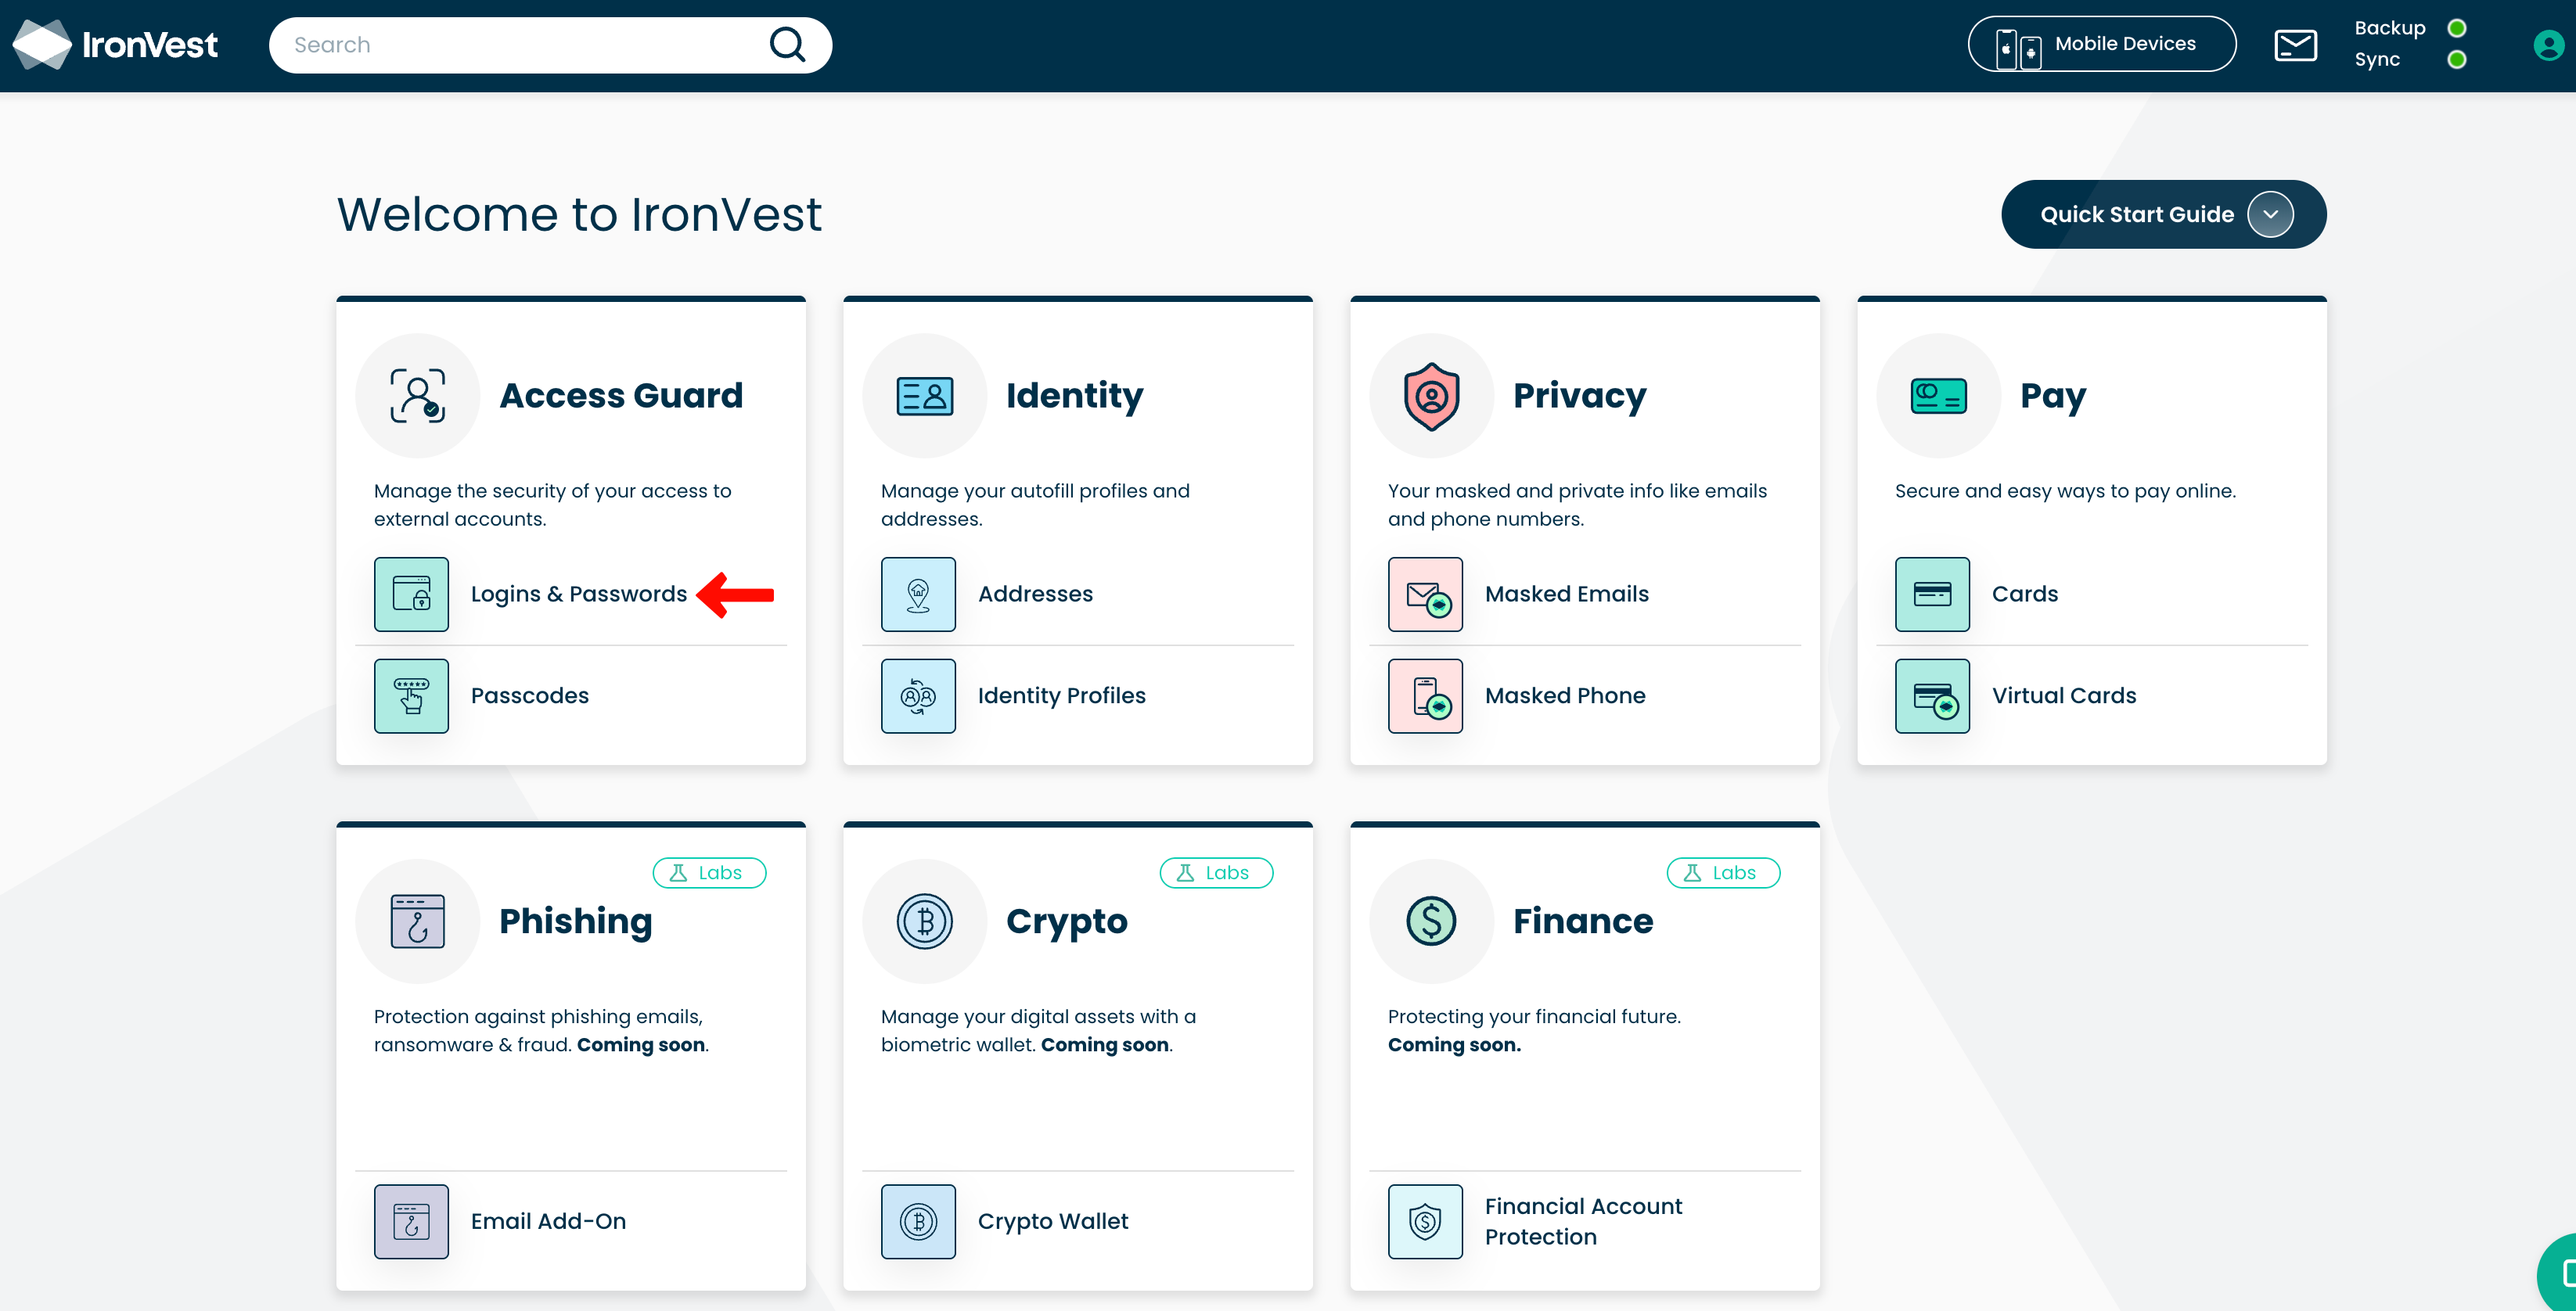The height and width of the screenshot is (1311, 2576).
Task: Click the Access Guard face-scan icon
Action: [x=418, y=396]
